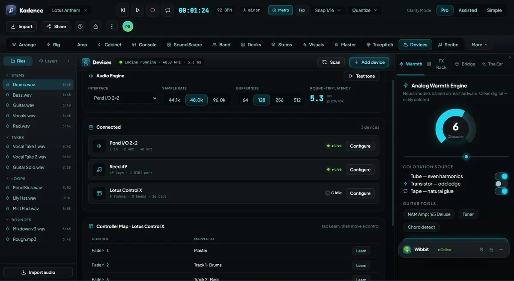The height and width of the screenshot is (281, 514).
Task: Click the Connected devices icon
Action: tap(91, 127)
